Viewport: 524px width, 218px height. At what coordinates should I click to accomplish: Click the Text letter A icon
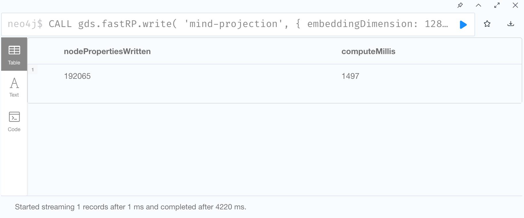(14, 83)
